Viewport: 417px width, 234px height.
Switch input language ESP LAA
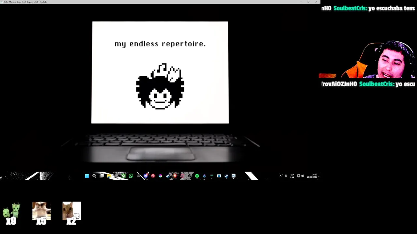point(292,176)
